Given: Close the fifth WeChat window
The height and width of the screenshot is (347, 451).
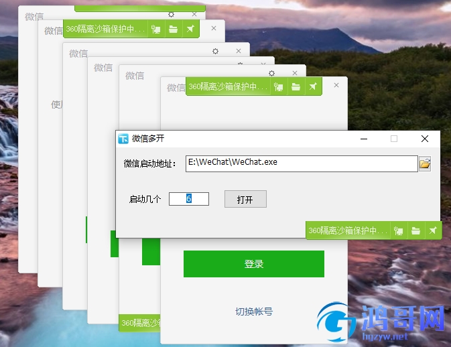Looking at the screenshot, I should (295, 73).
